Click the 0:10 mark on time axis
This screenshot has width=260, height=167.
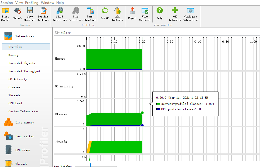(114, 42)
